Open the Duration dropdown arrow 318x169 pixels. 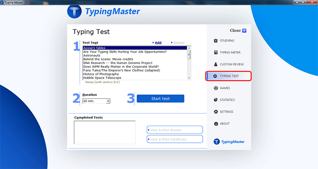click(108, 101)
